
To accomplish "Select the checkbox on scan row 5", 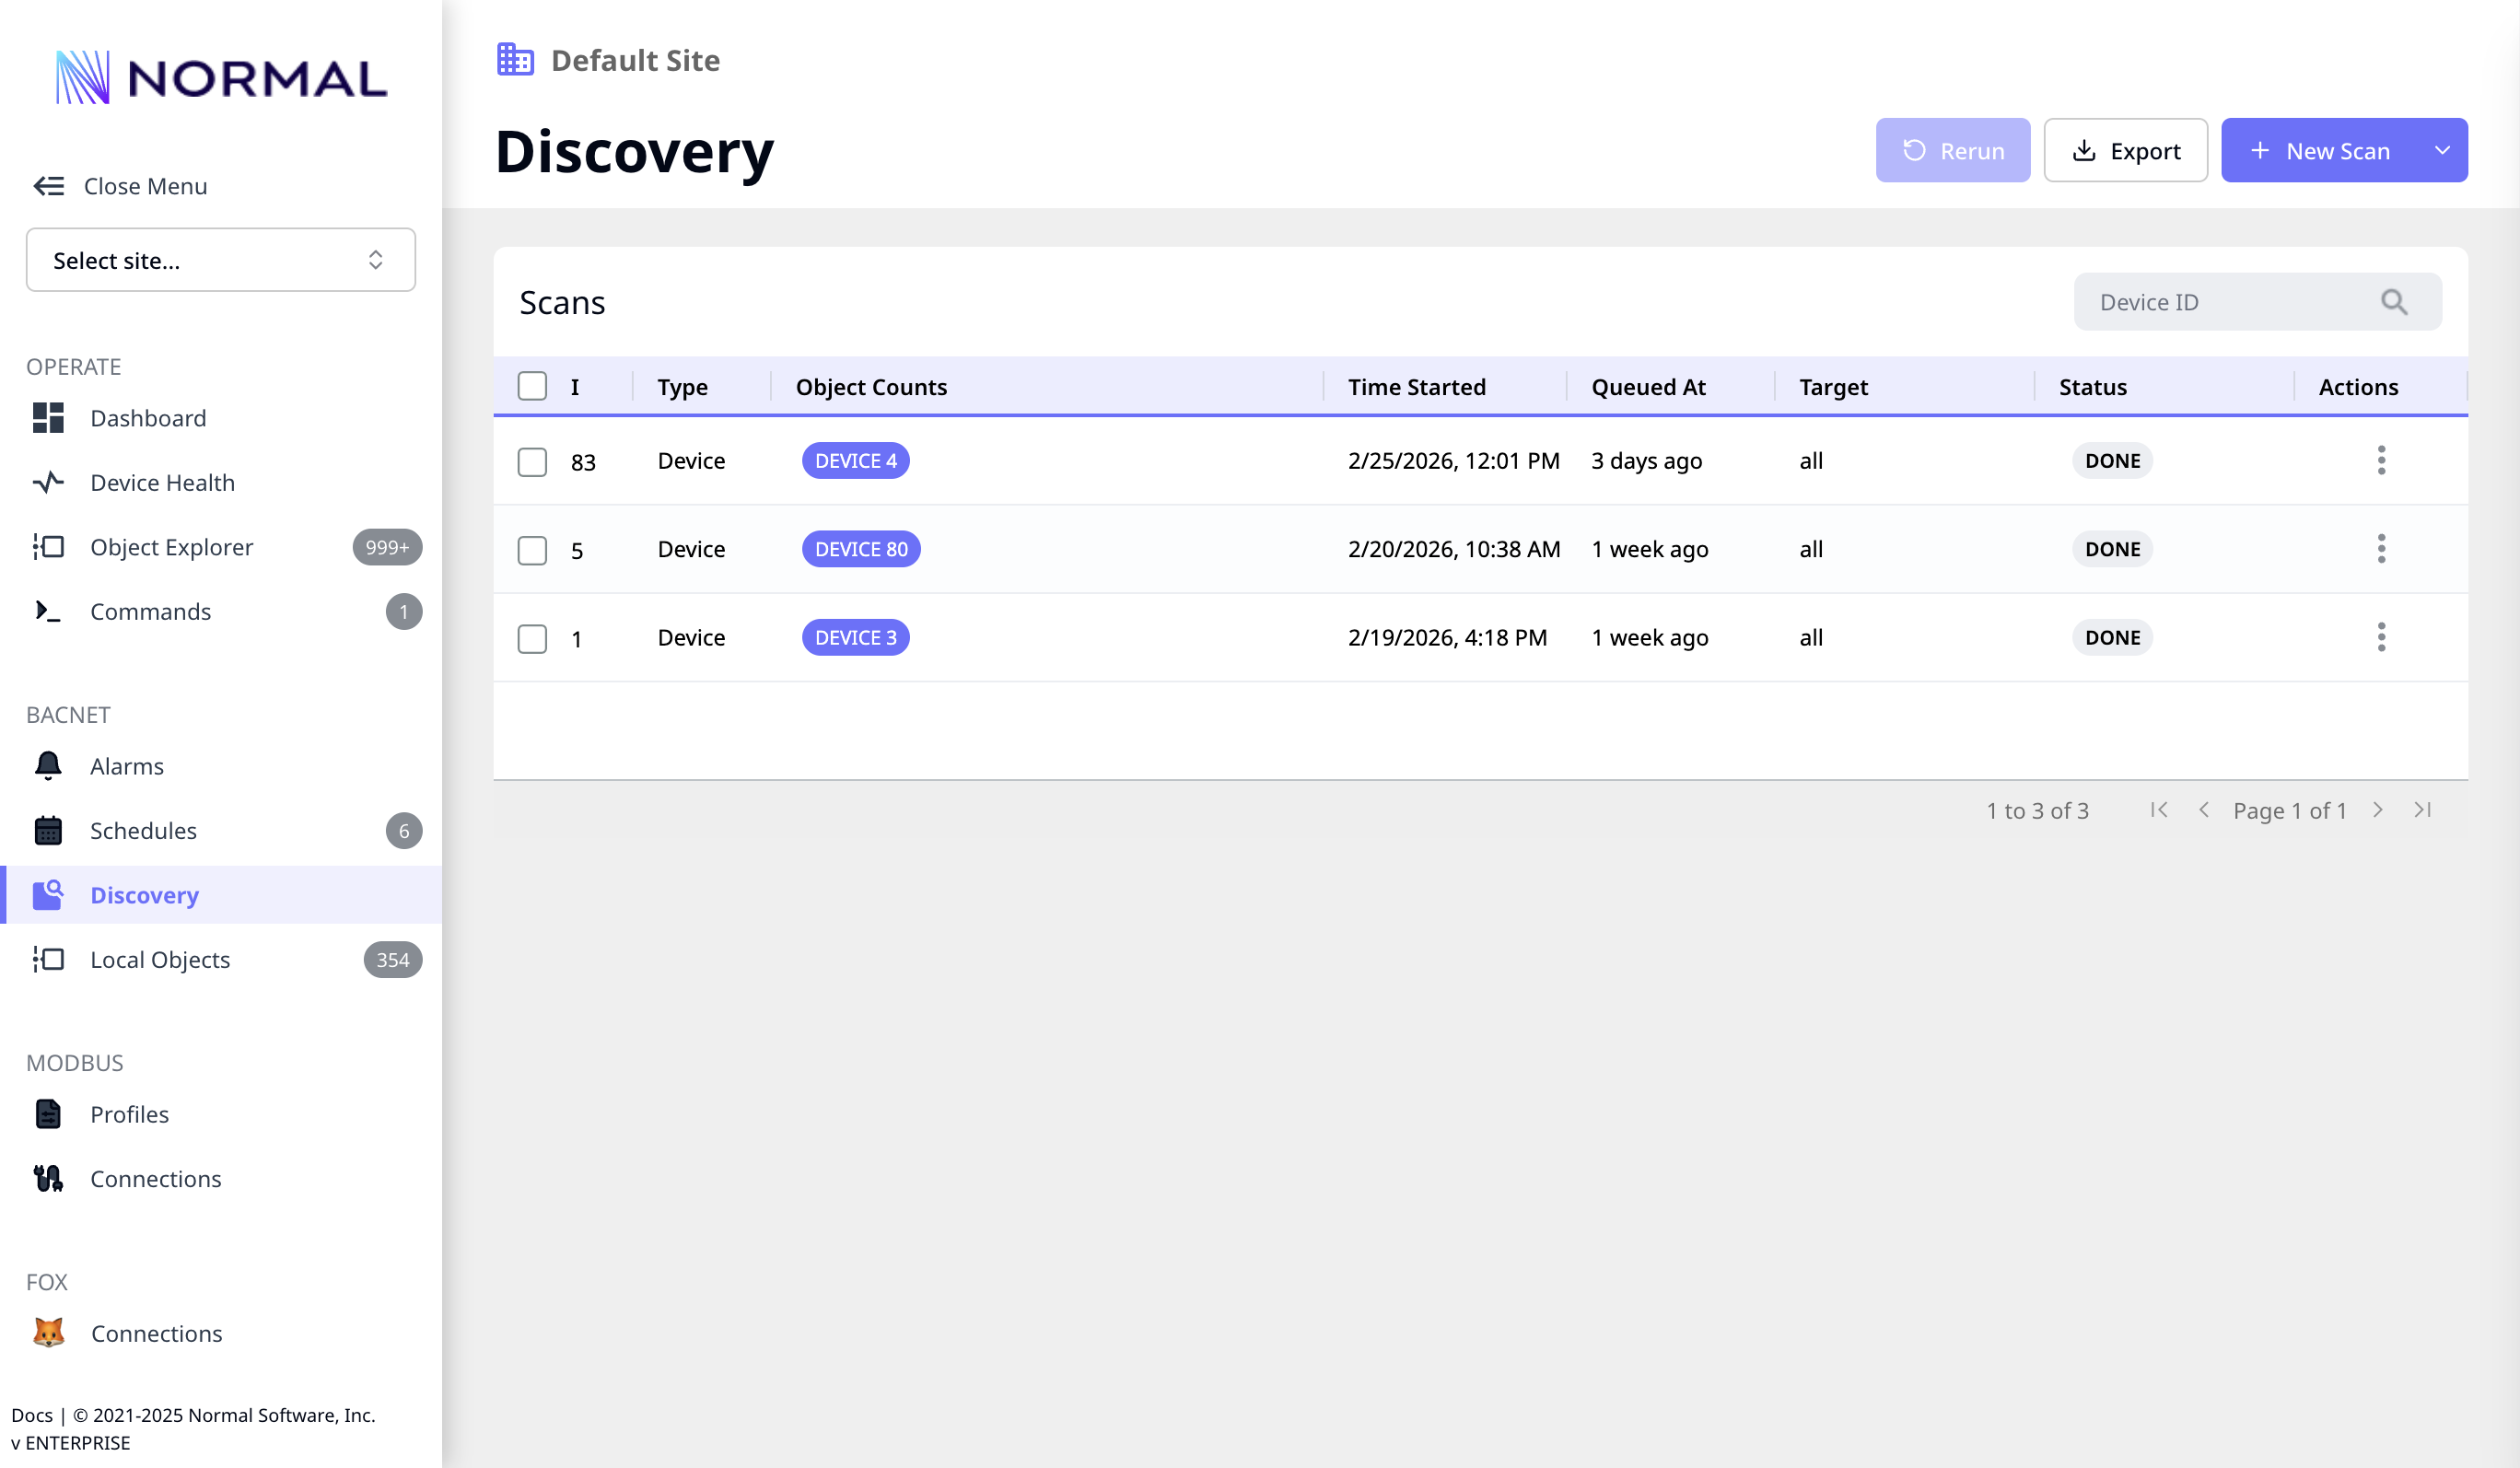I will pos(532,549).
